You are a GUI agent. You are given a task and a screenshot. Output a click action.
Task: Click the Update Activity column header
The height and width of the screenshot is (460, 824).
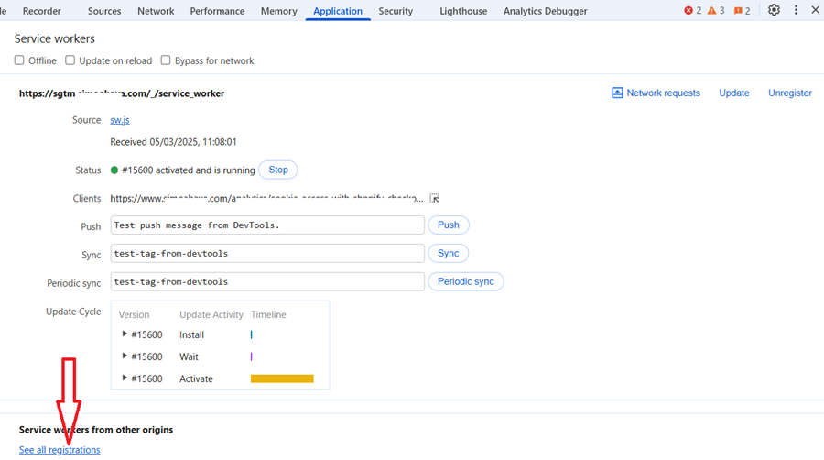[211, 314]
